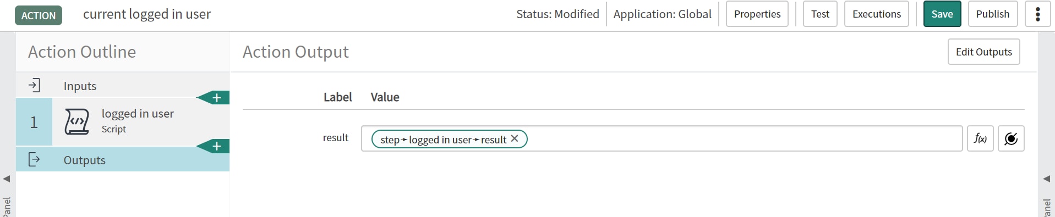Screen dimensions: 1055x217
Task: Click Test to run the action
Action: pos(820,14)
